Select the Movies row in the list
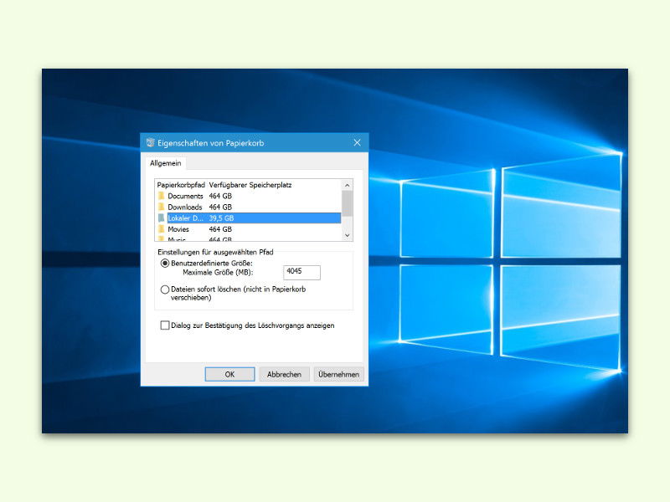 (x=249, y=229)
